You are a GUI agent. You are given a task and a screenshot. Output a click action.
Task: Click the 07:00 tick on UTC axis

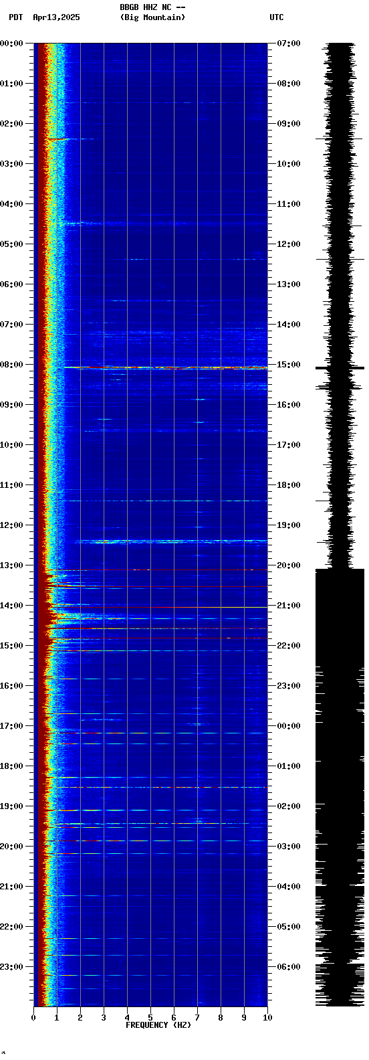(289, 43)
